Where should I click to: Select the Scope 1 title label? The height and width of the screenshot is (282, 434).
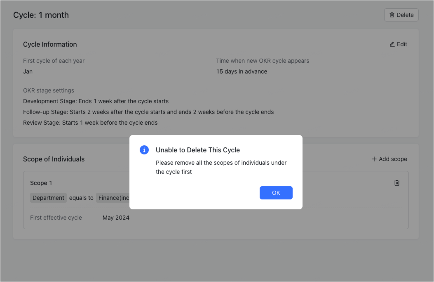click(x=41, y=182)
